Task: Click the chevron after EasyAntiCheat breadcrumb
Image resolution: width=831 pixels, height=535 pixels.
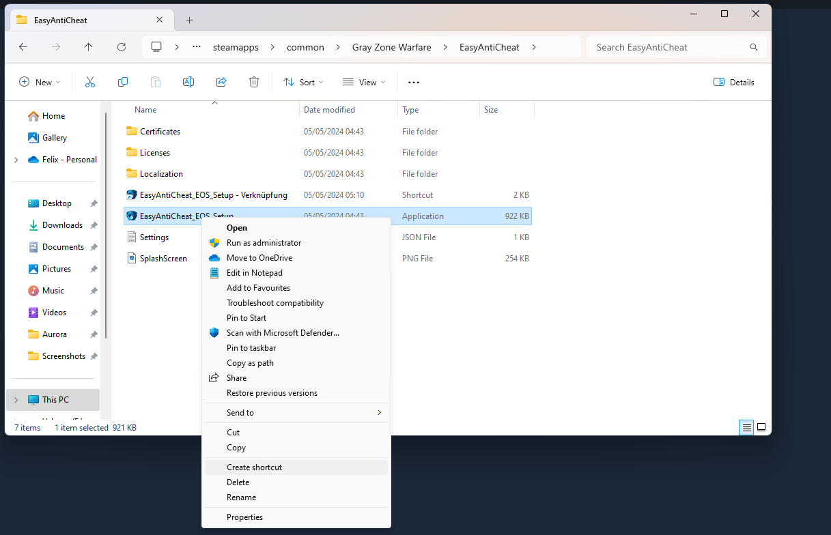Action: coord(534,47)
